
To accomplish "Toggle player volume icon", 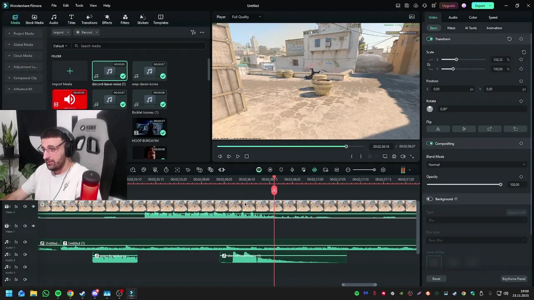I will point(403,157).
